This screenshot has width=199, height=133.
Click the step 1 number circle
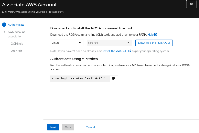point(4,25)
